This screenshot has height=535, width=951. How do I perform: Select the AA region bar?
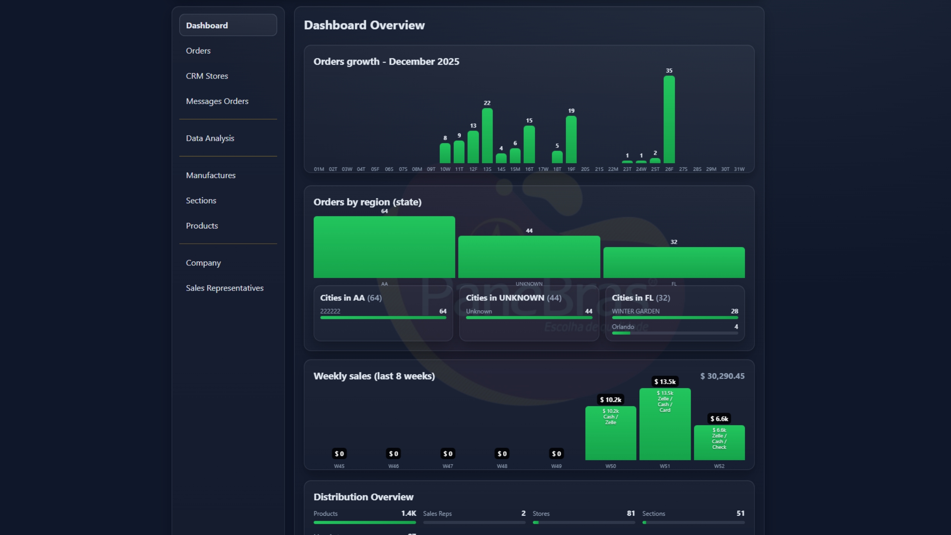[384, 247]
